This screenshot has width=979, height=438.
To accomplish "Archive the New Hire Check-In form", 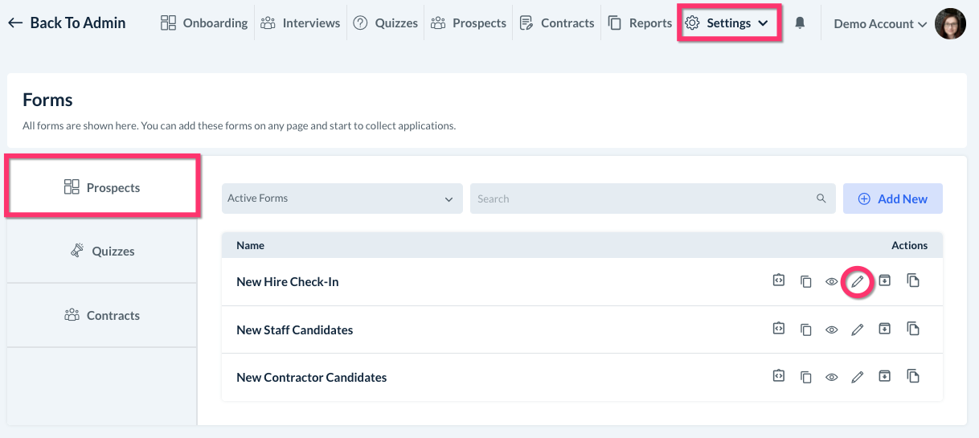I will 885,281.
